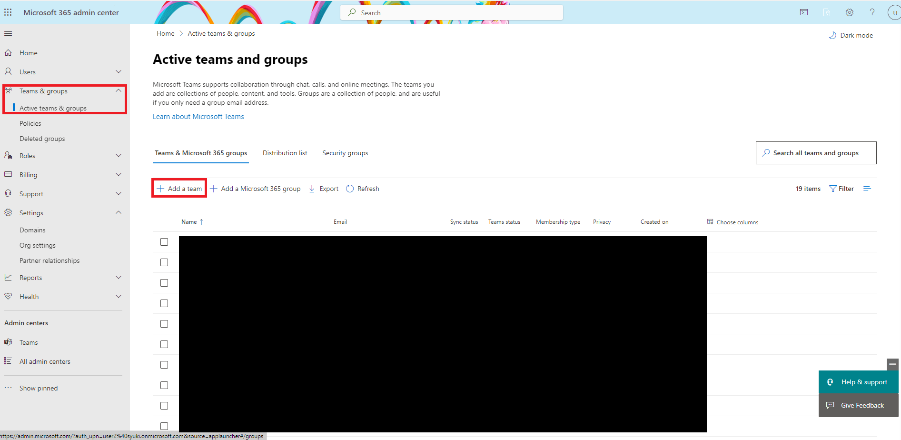901x440 pixels.
Task: Open the Help question mark icon
Action: coord(872,12)
